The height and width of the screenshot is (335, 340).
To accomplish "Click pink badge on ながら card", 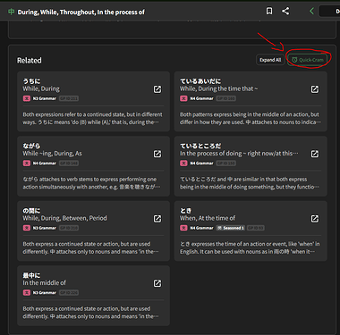I will pyautogui.click(x=27, y=163).
